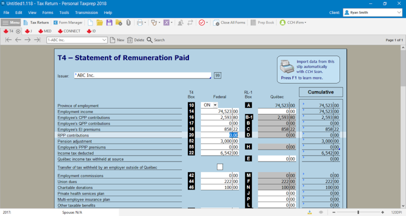Save the return with purple disk icon
The height and width of the screenshot is (216, 406).
pos(109,23)
